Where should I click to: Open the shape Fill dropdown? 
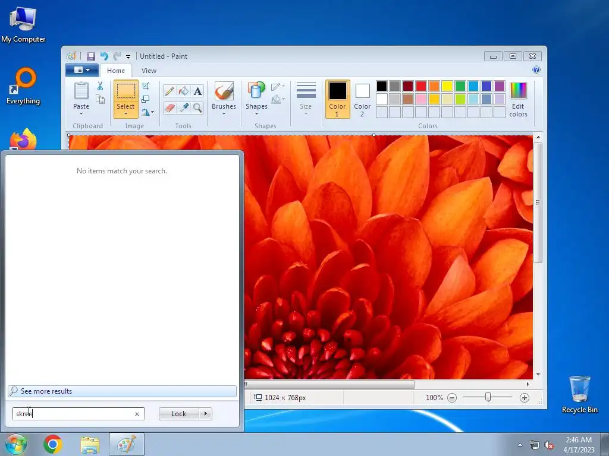(x=278, y=99)
